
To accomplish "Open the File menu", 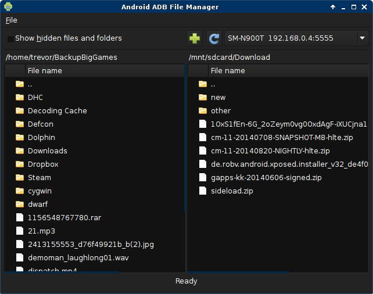I will 12,20.
